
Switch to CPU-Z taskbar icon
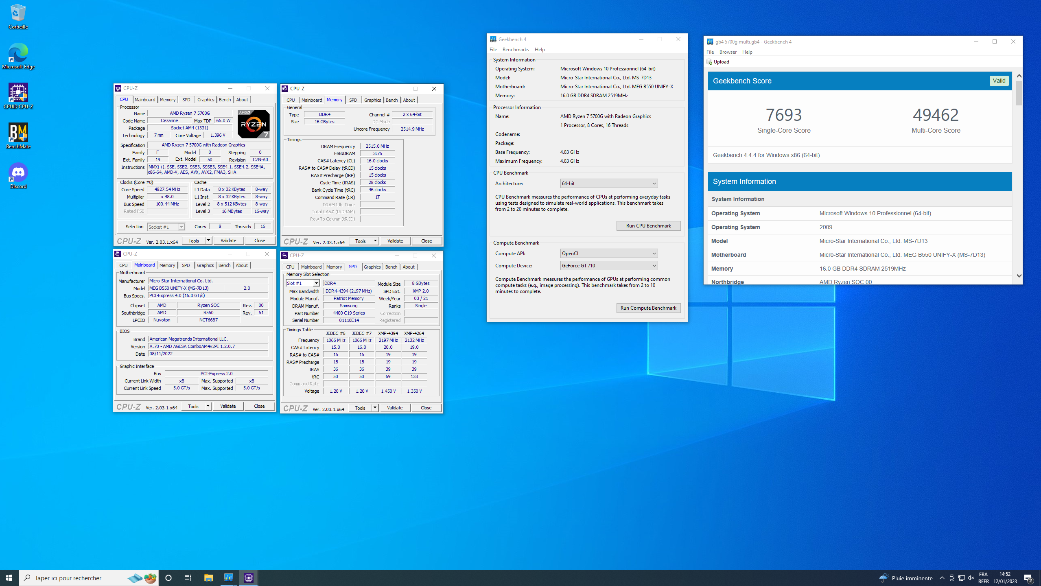[x=248, y=577]
